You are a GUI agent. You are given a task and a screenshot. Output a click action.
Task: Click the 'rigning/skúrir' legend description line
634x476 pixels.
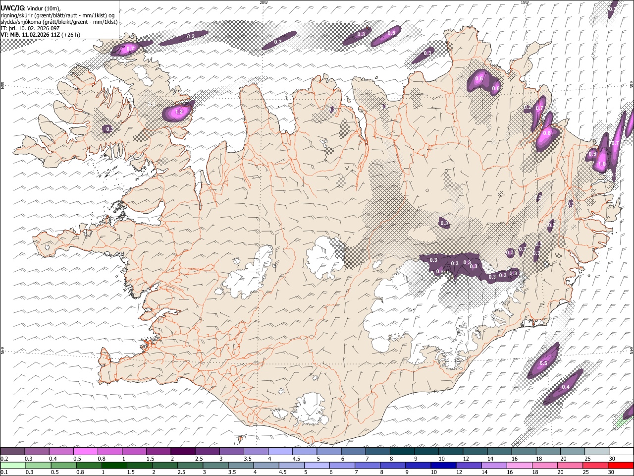click(57, 15)
